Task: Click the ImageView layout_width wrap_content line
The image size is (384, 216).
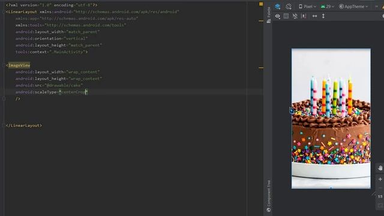Action: (58, 72)
